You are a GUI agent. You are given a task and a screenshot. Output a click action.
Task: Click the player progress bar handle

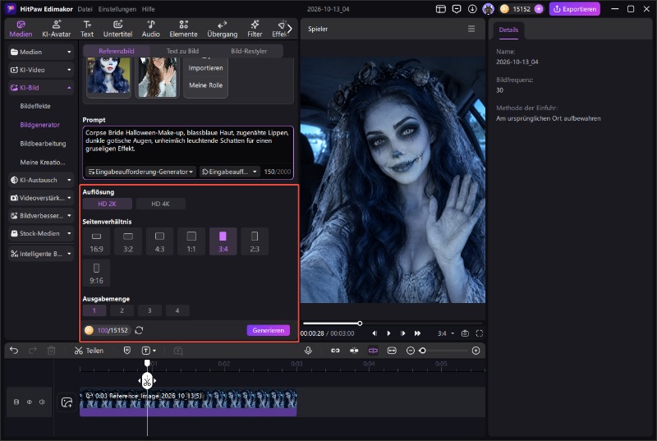pos(360,324)
